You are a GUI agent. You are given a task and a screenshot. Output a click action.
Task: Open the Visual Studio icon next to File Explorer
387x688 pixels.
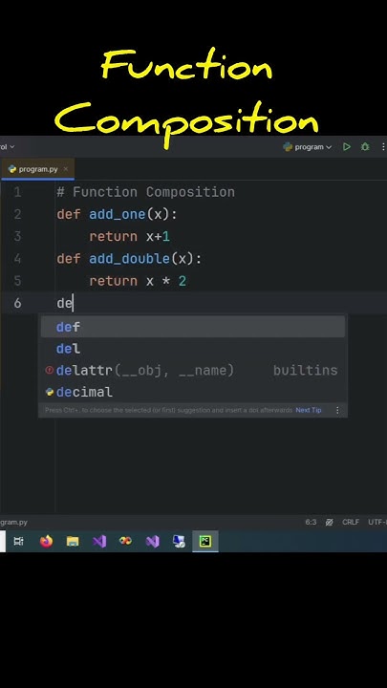[x=99, y=542]
